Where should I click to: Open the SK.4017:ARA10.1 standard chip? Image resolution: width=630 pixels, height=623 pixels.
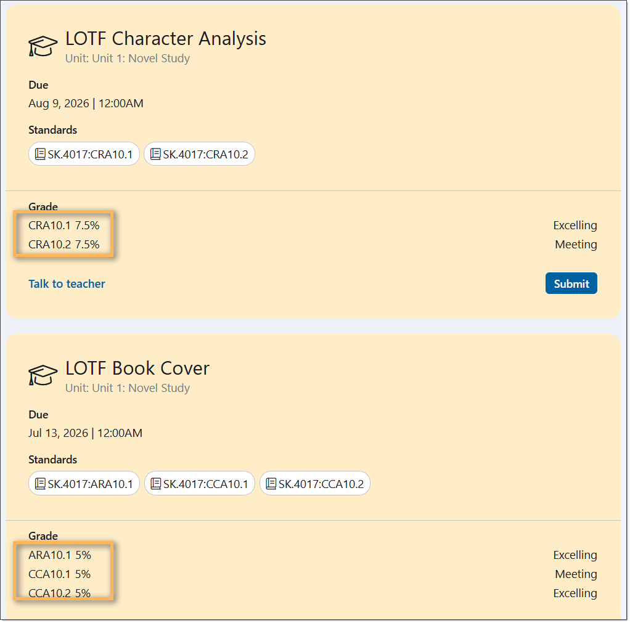pyautogui.click(x=84, y=483)
